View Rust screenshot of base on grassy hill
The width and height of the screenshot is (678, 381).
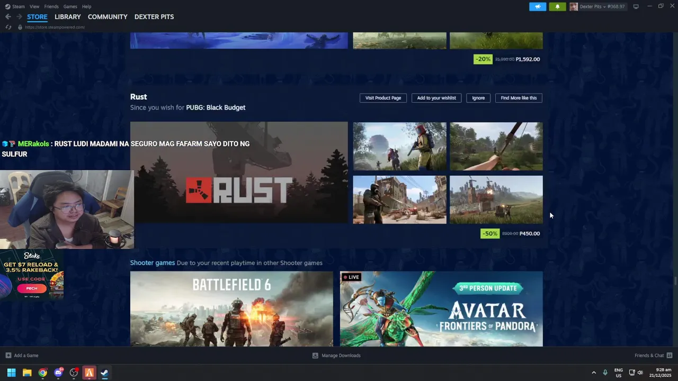click(x=496, y=199)
